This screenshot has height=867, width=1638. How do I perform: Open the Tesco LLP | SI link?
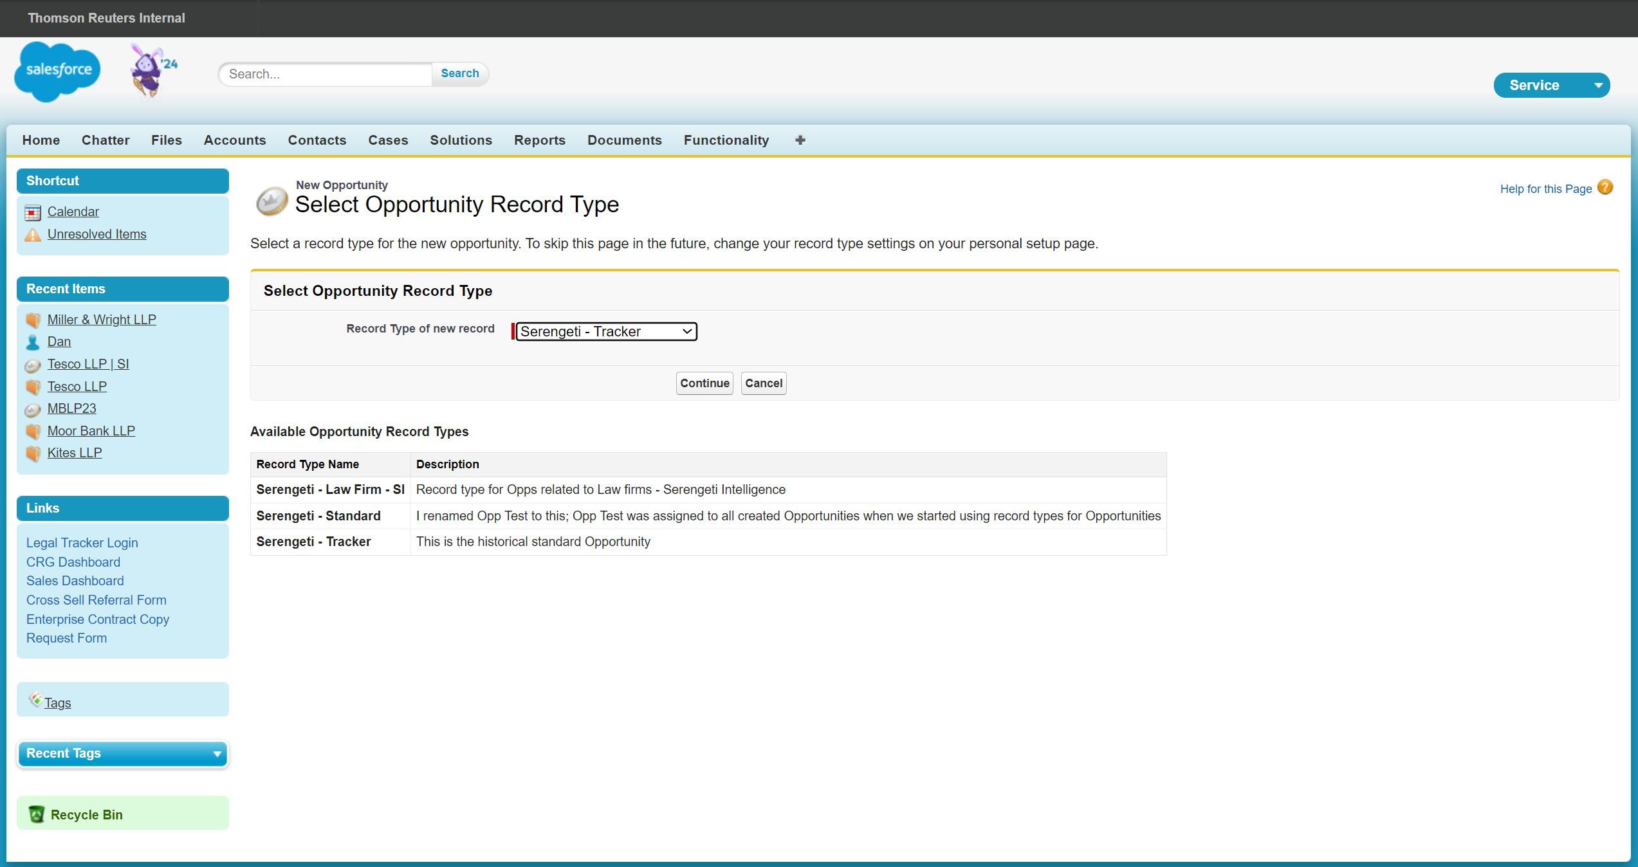pos(88,364)
